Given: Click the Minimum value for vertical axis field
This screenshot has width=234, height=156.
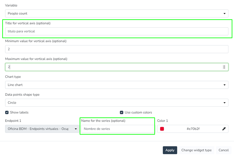Looking at the screenshot, I should 116,49.
